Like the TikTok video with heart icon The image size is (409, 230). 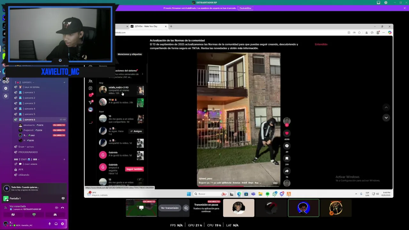(x=287, y=133)
